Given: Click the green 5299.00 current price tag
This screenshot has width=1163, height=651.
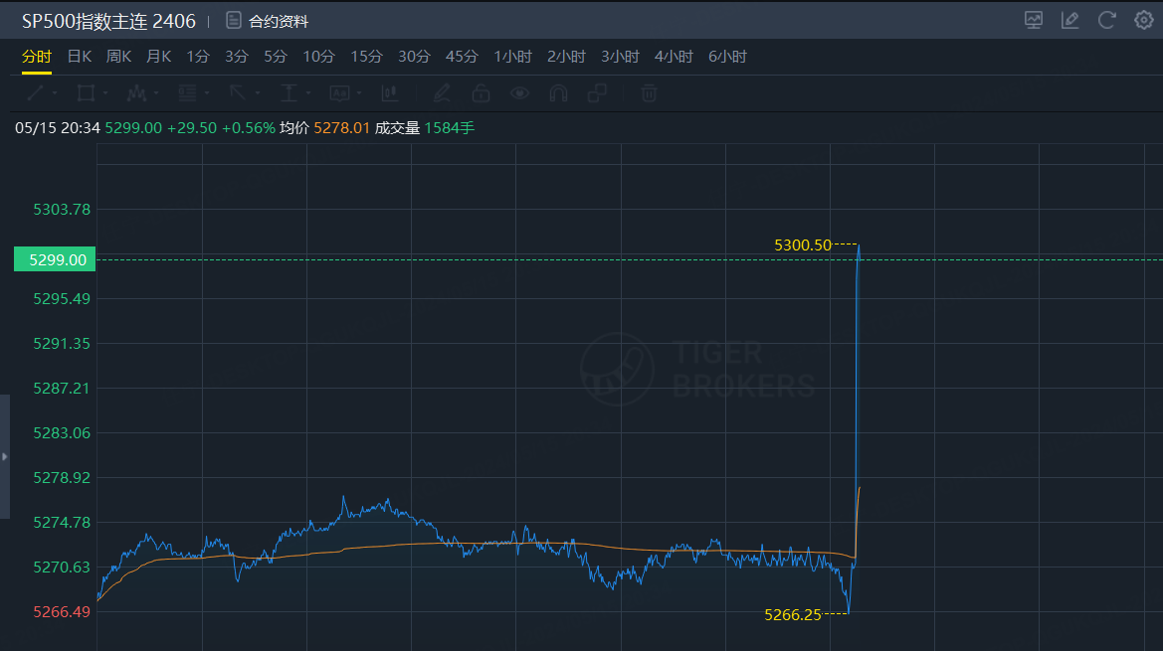Looking at the screenshot, I should tap(55, 259).
